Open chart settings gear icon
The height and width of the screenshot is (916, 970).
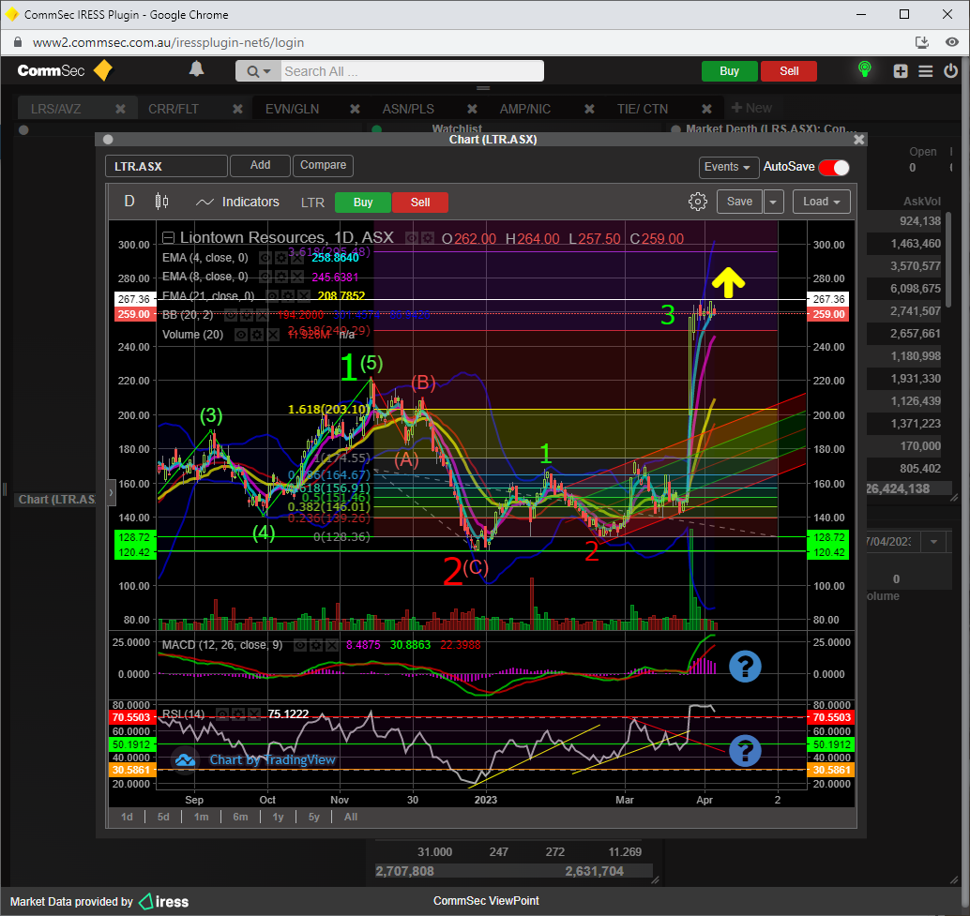(697, 202)
